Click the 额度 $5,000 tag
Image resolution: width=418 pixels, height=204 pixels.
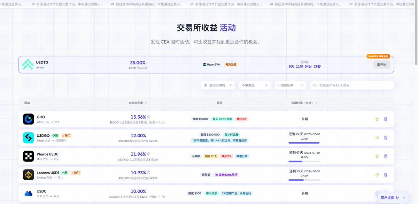200,119
